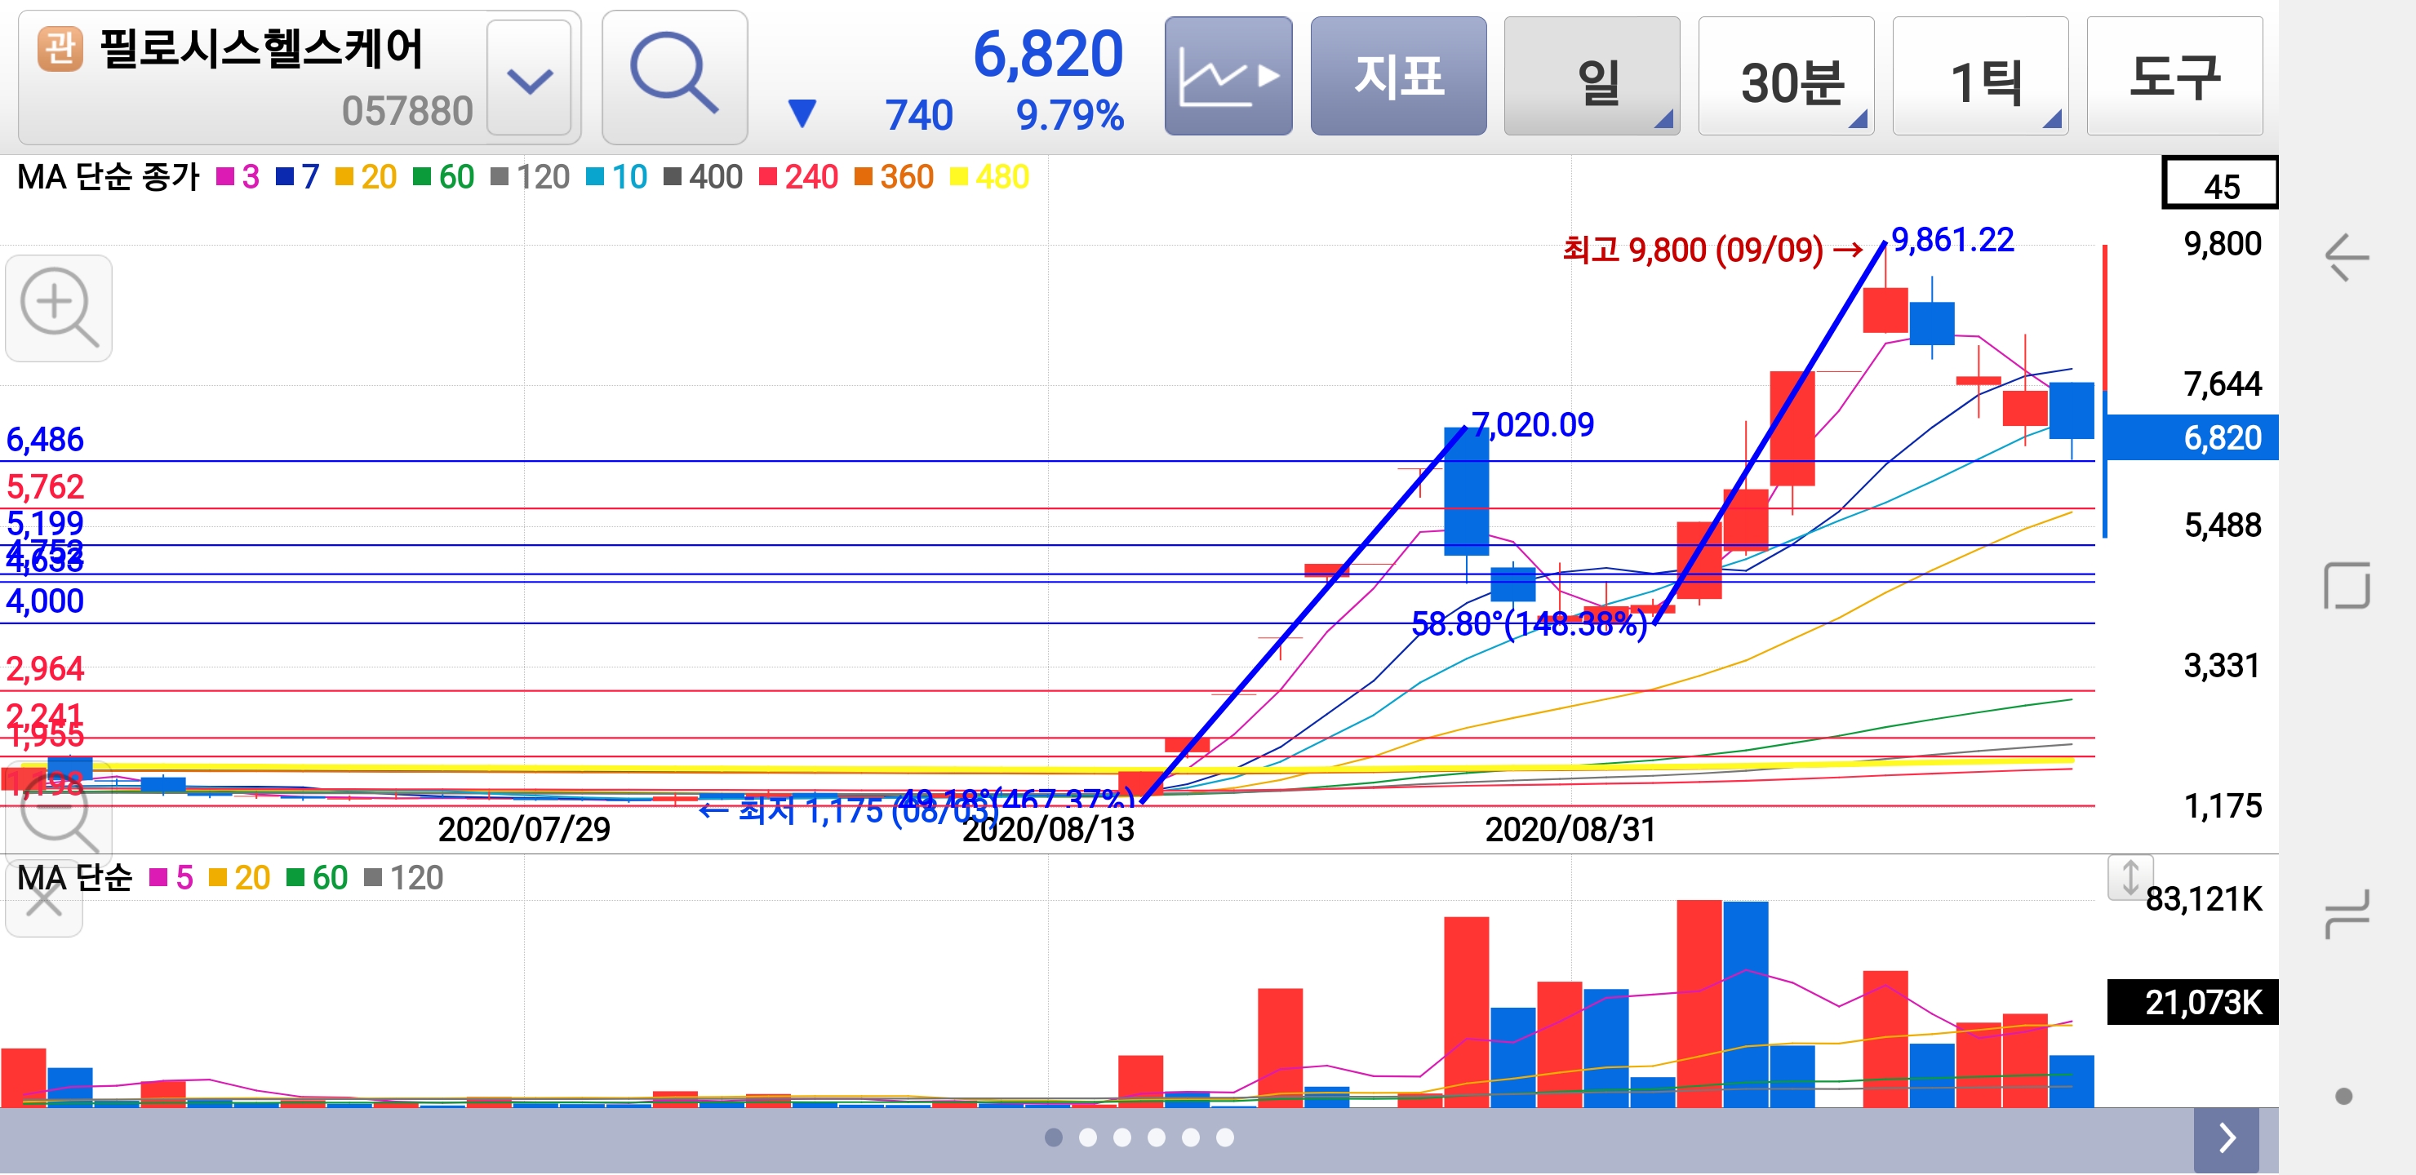Click the 45 candle count box

pyautogui.click(x=2219, y=184)
